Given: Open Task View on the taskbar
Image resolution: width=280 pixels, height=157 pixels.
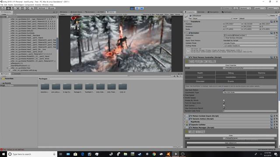Looking at the screenshot, I should coord(60,154).
